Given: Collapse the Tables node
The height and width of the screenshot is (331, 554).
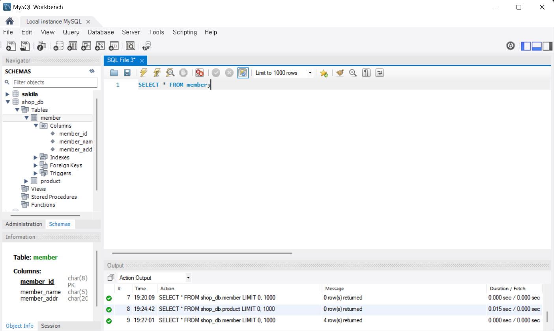Looking at the screenshot, I should (17, 110).
